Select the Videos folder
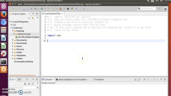The image size is (171, 96). 18,58
